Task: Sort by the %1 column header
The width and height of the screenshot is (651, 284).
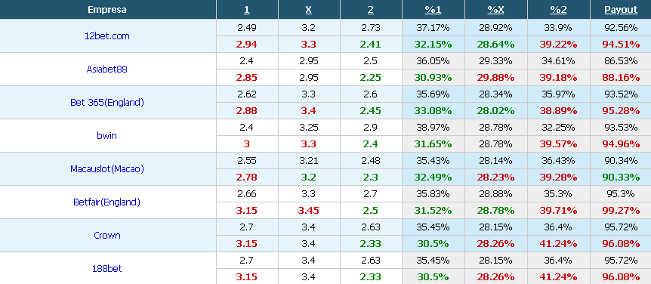Action: point(433,10)
